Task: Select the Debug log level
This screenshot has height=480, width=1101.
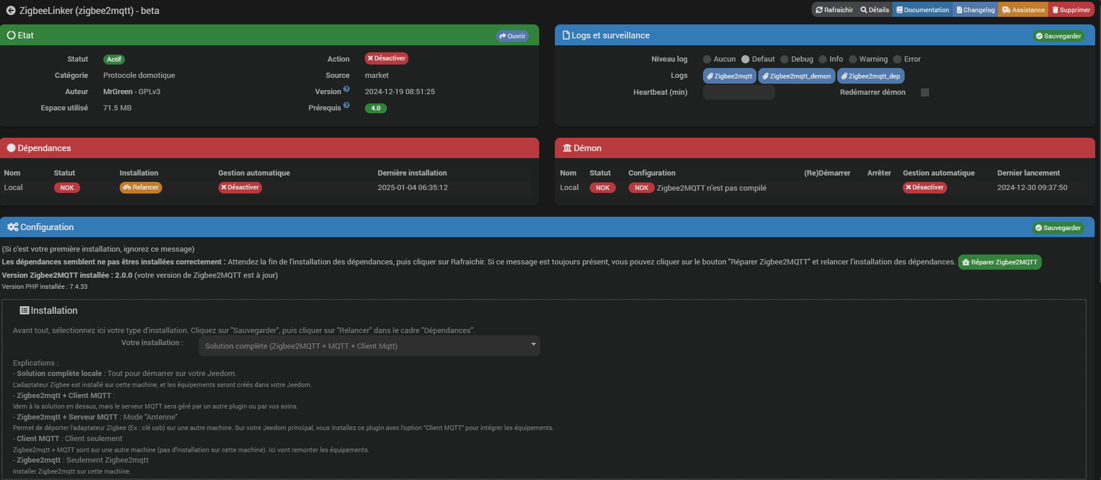Action: (x=784, y=59)
